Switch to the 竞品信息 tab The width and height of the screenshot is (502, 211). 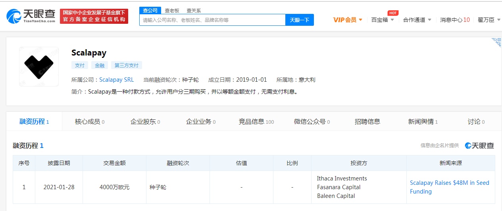pos(256,121)
